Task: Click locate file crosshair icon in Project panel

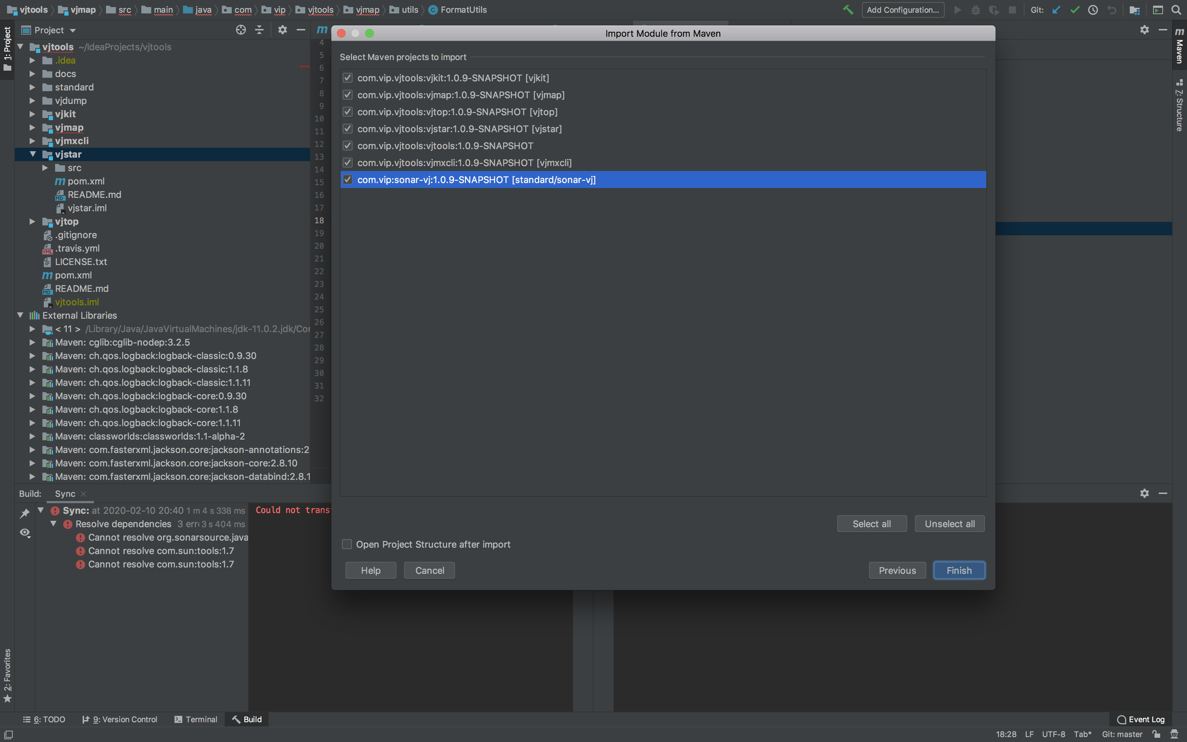Action: pyautogui.click(x=240, y=30)
